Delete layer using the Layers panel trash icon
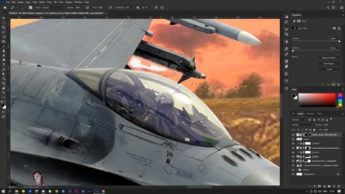This screenshot has width=345, height=194. click(339, 186)
